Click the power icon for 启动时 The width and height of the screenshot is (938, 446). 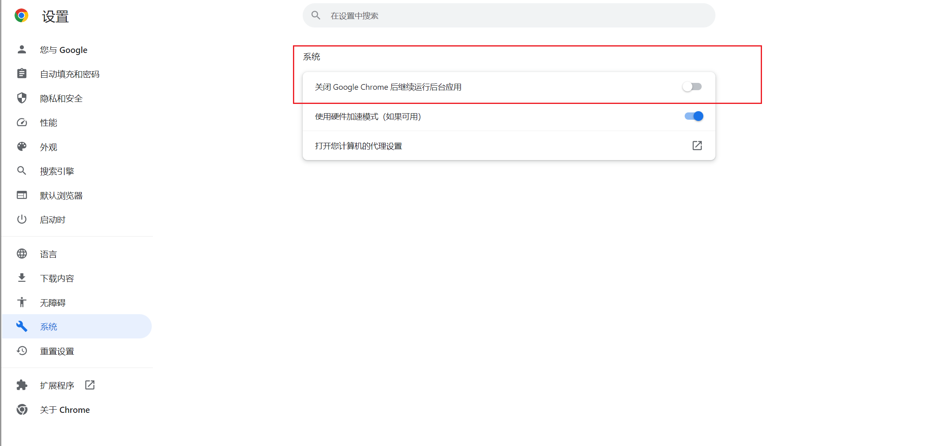click(x=22, y=219)
